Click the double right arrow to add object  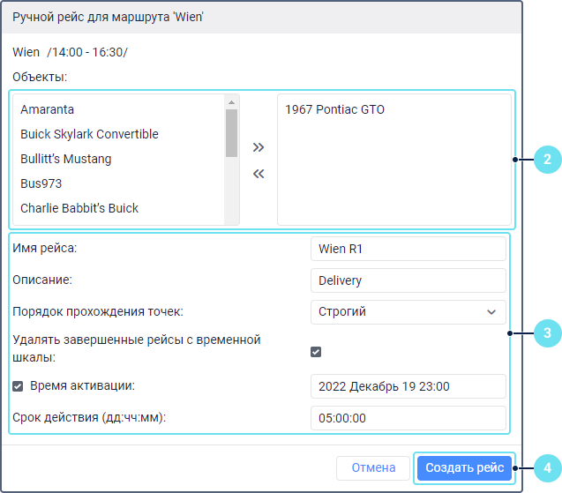tap(259, 146)
